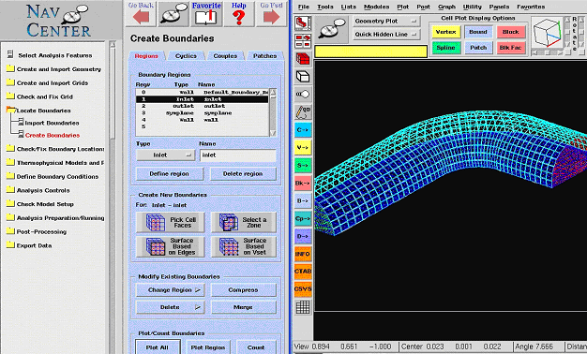
Task: Toggle the Vertex cell plot display option
Action: [x=445, y=32]
